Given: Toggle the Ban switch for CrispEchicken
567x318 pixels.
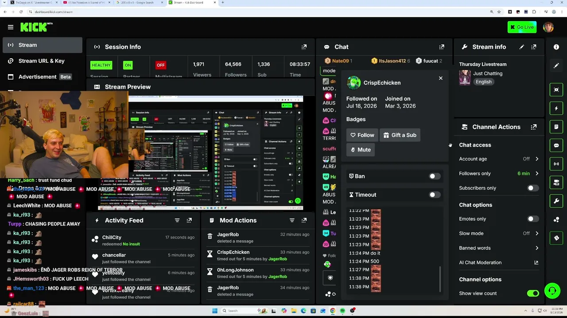Looking at the screenshot, I should (x=435, y=176).
